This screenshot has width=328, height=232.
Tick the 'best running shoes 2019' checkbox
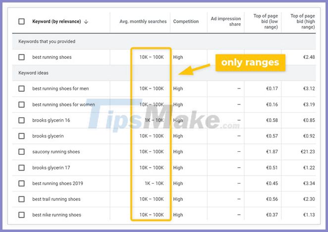[21, 184]
